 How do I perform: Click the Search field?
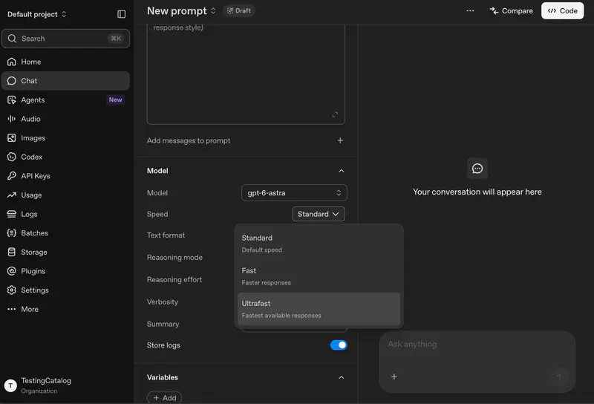point(65,39)
